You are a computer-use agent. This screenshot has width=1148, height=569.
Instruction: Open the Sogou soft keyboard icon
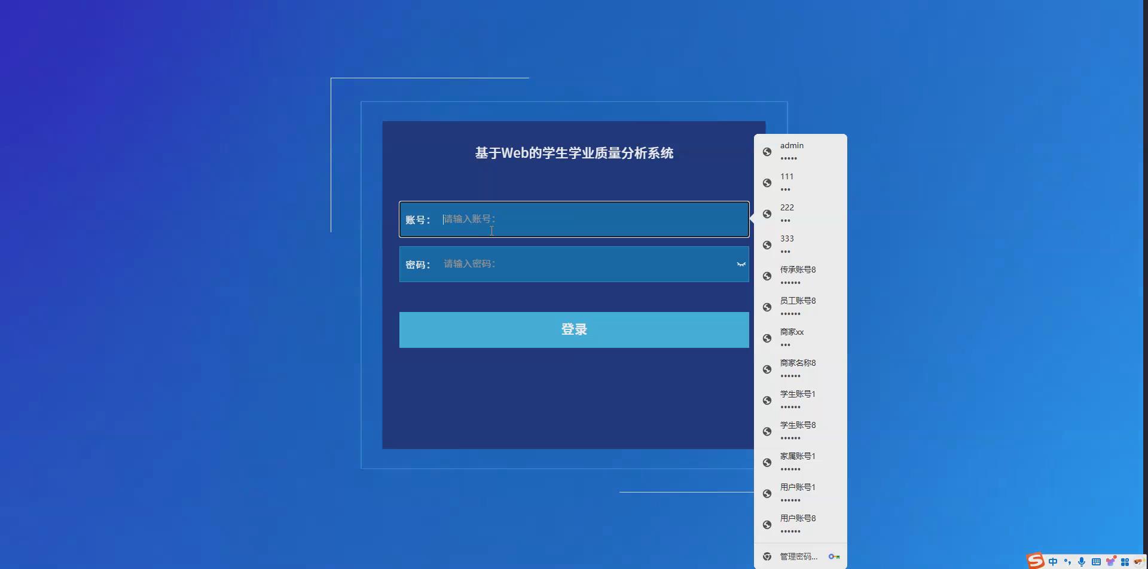coord(1095,561)
